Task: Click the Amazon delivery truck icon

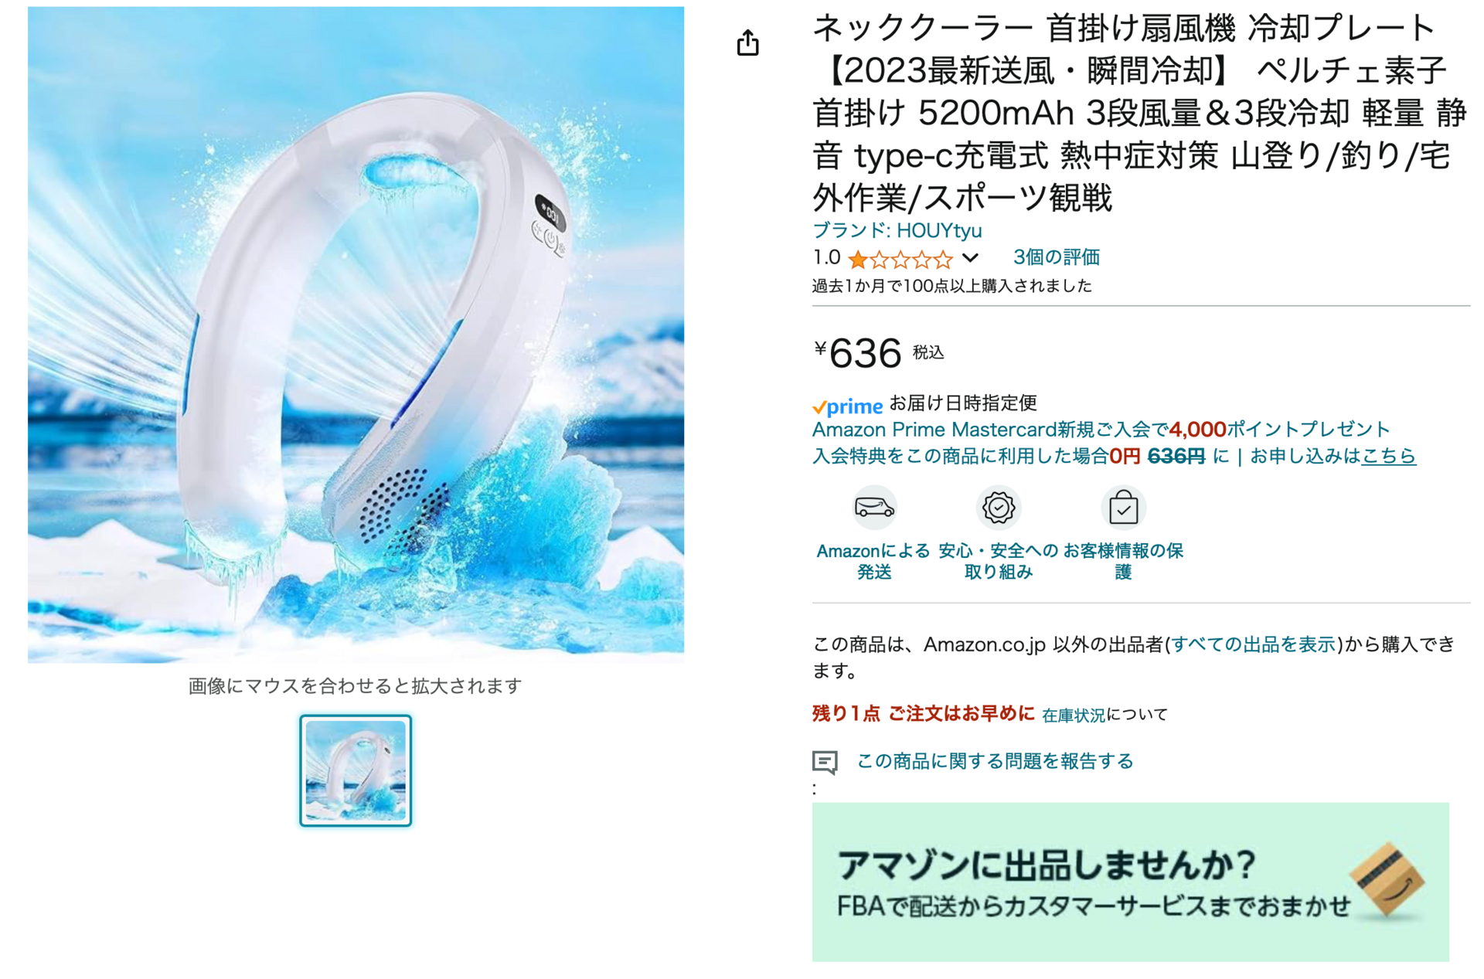Action: (874, 508)
